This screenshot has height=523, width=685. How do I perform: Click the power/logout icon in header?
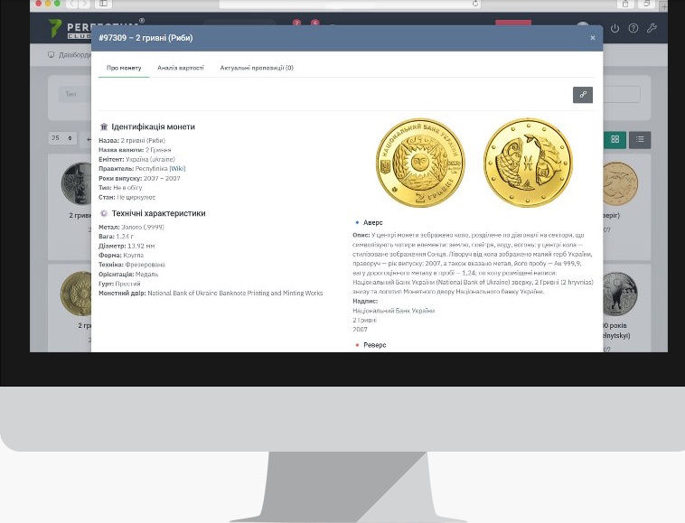pos(615,29)
